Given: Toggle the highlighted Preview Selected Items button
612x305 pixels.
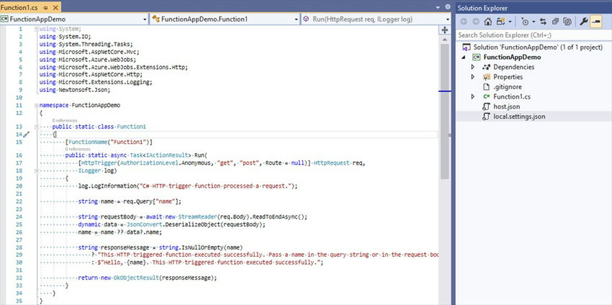Looking at the screenshot, I should click(x=596, y=22).
